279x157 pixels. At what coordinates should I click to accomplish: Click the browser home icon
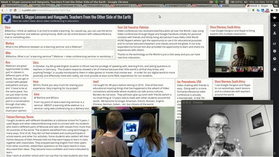point(15,10)
